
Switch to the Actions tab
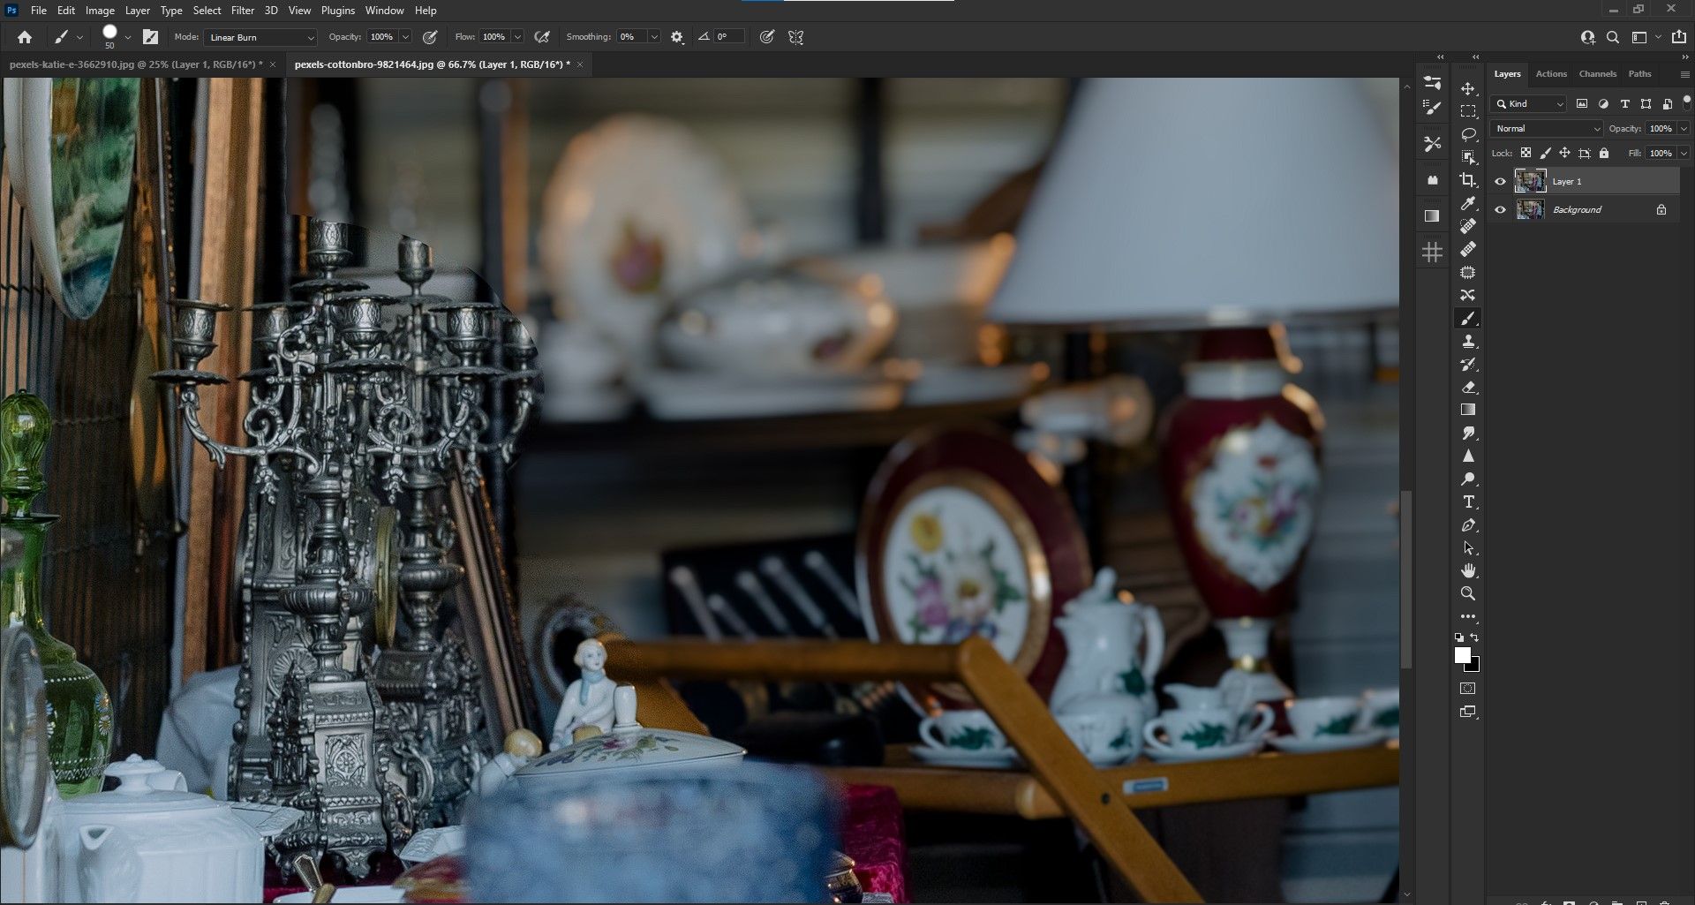[x=1551, y=74]
